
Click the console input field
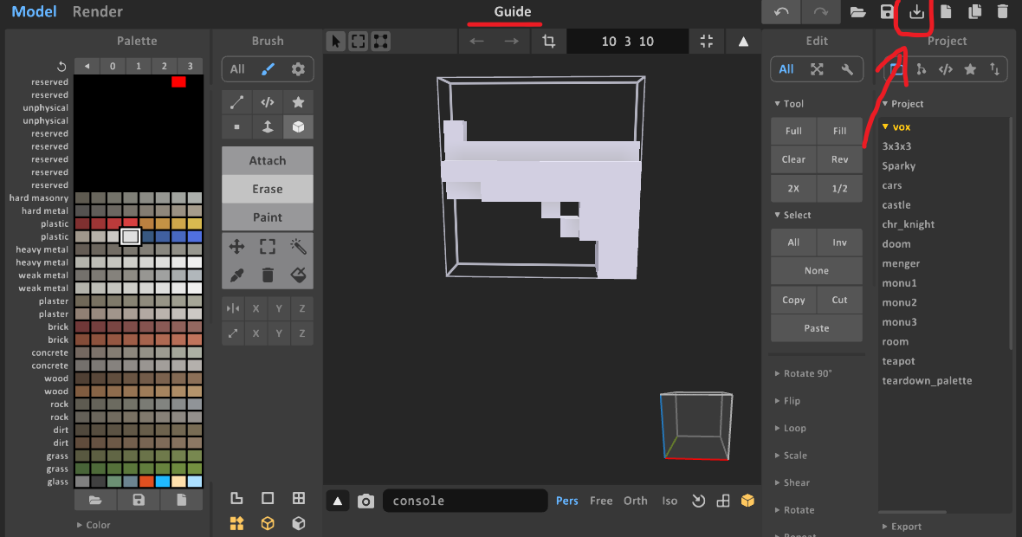[465, 501]
